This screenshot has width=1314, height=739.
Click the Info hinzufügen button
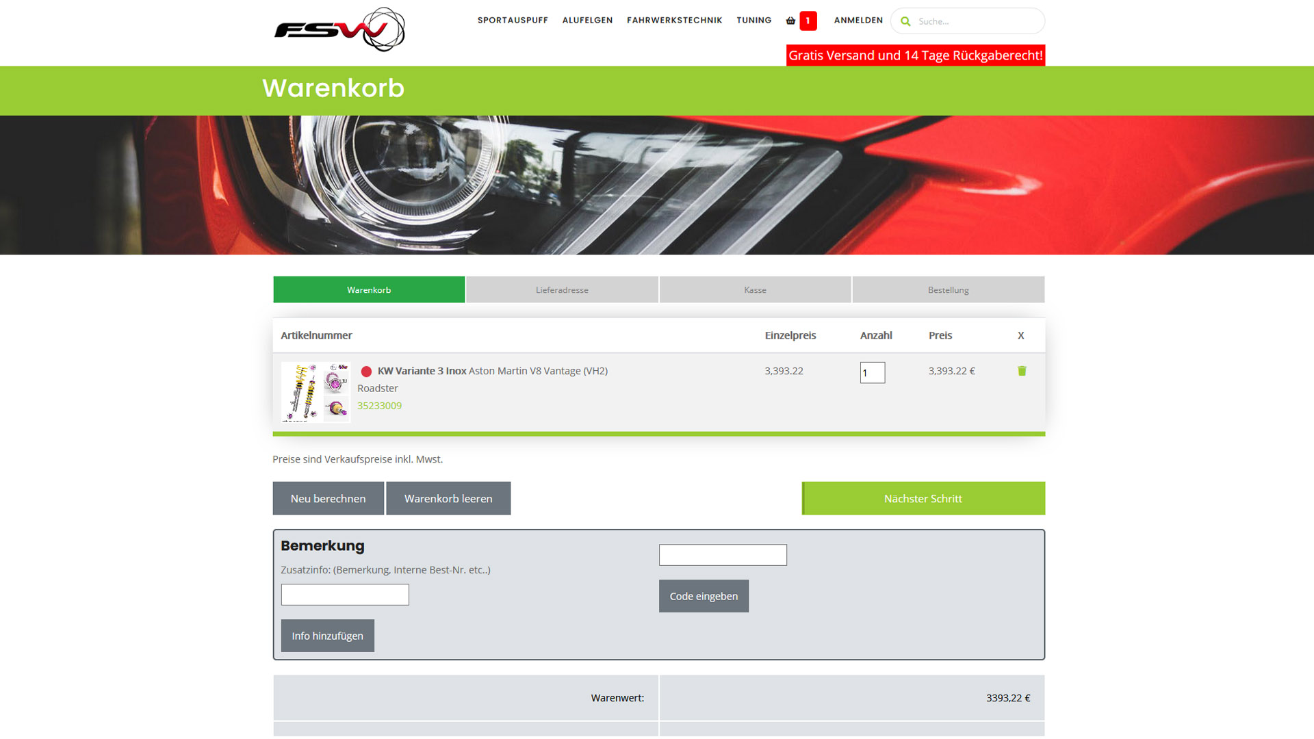pos(327,636)
